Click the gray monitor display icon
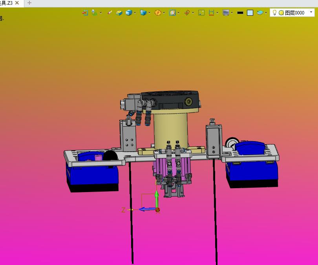This screenshot has width=318, height=265. coord(226,13)
